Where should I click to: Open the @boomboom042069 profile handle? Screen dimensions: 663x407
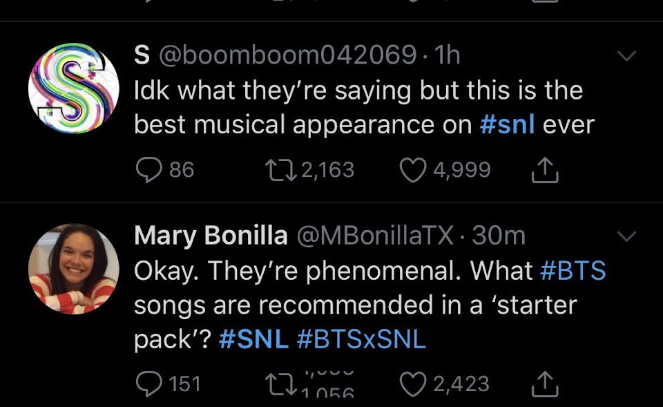[288, 55]
